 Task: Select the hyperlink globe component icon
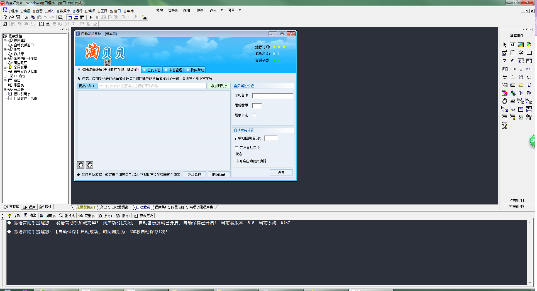tap(512, 93)
